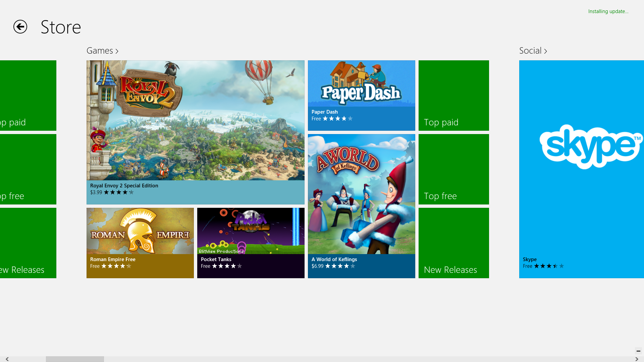Open partially visible Top paid tile at left
Image resolution: width=644 pixels, height=362 pixels.
28,95
